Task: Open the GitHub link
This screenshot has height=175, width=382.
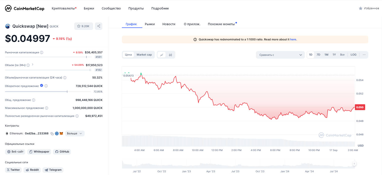Action: click(x=62, y=152)
